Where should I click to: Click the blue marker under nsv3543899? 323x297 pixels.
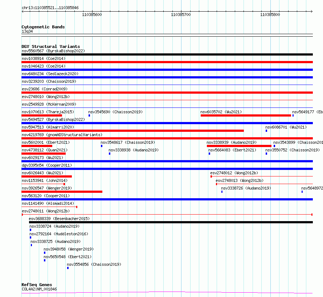(274, 146)
